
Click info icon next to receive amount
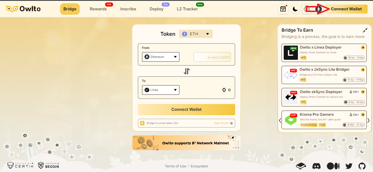(229, 90)
